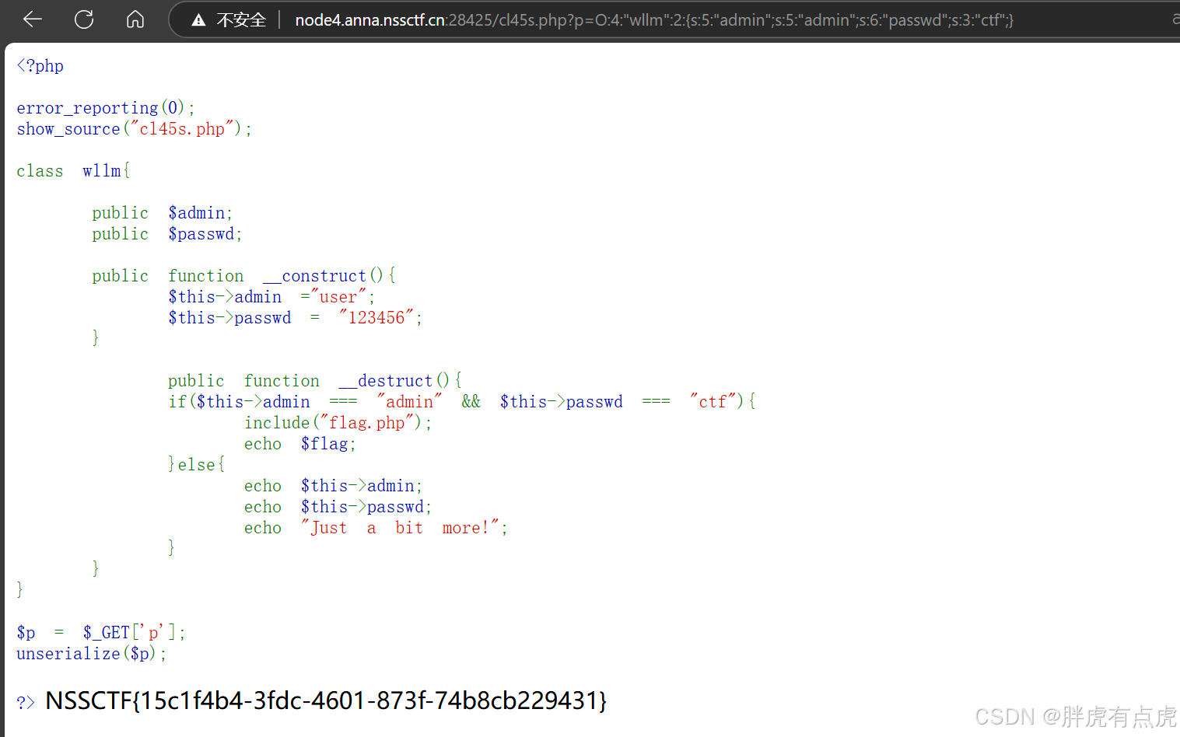Click the '__destruct(){' function line
Viewport: 1180px width, 737px height.
tap(315, 381)
